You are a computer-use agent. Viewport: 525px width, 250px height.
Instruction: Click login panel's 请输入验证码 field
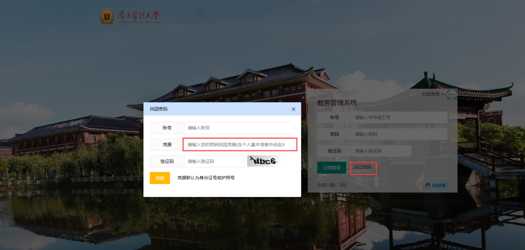381,151
